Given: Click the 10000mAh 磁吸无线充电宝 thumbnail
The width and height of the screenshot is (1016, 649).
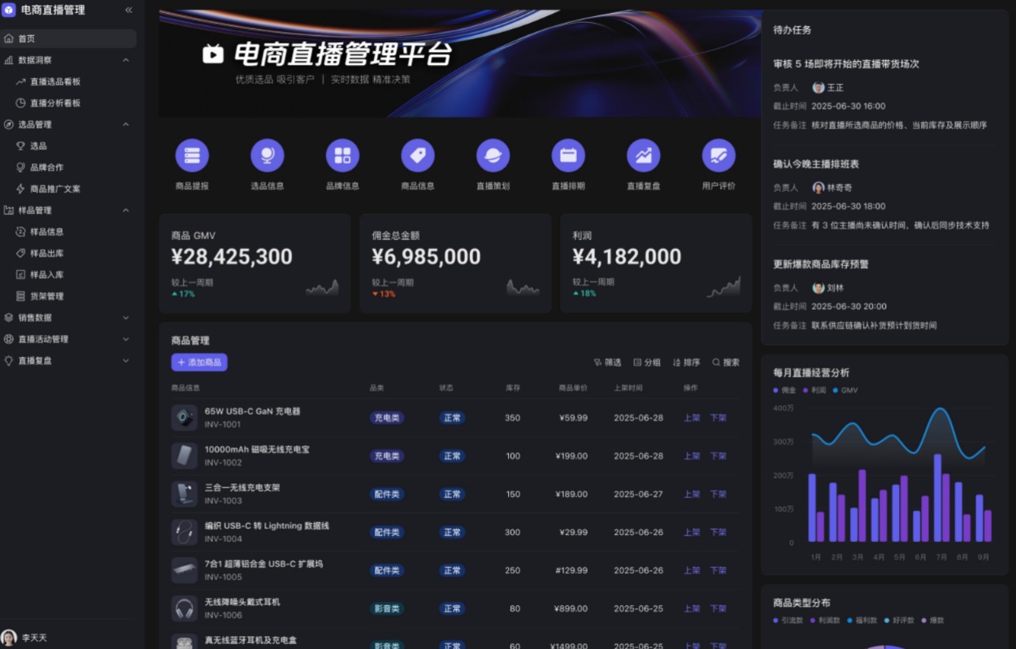Looking at the screenshot, I should point(185,455).
